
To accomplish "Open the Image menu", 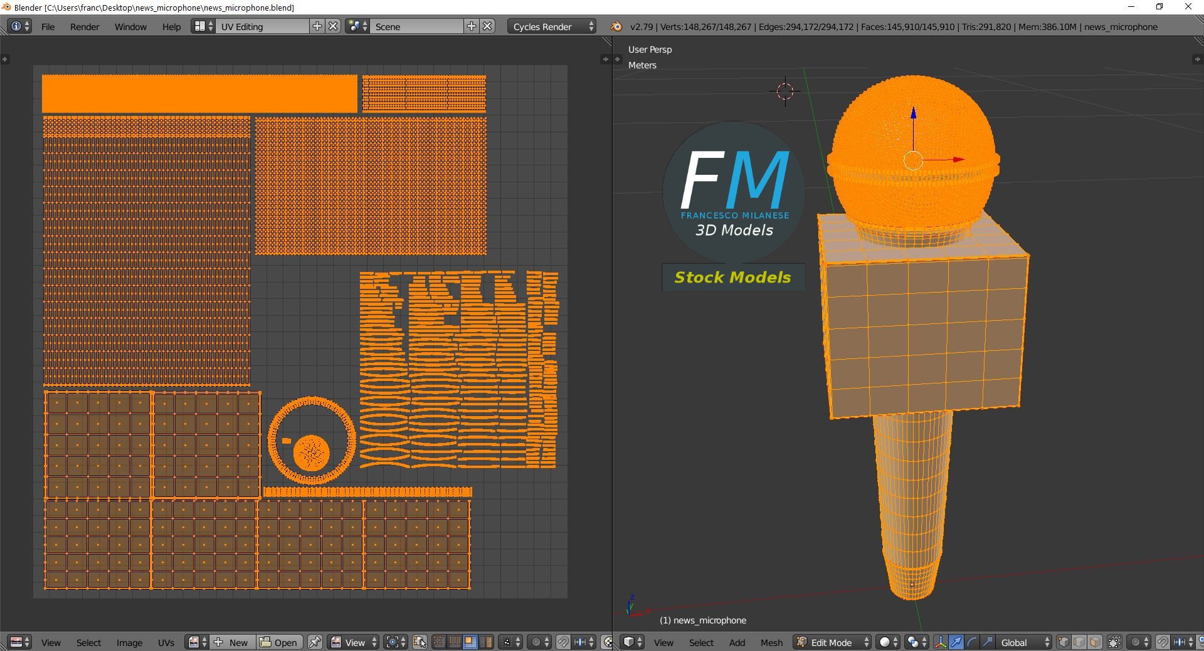I will pos(129,643).
